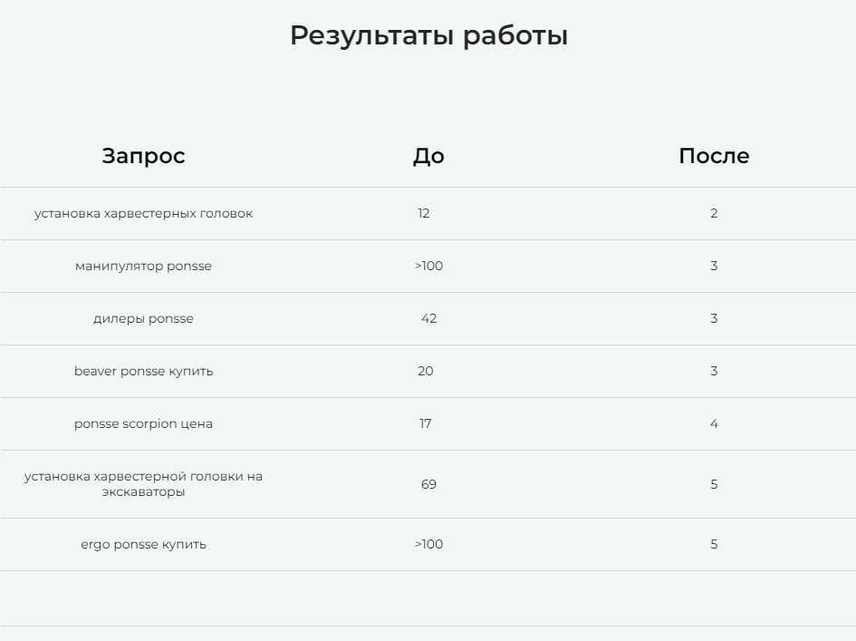Screen dimensions: 856x641
Task: Select the "манипулятор ponsse" query text
Action: (x=143, y=267)
